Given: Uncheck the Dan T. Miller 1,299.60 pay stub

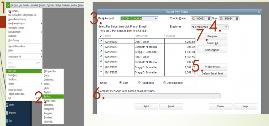Looking at the screenshot, I should tap(101, 41).
